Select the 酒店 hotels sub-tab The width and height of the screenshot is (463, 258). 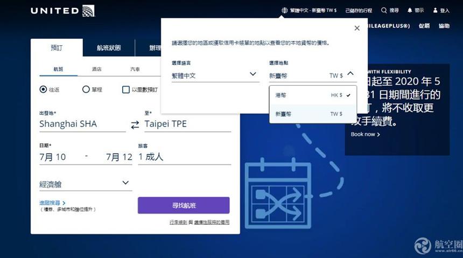pos(96,69)
